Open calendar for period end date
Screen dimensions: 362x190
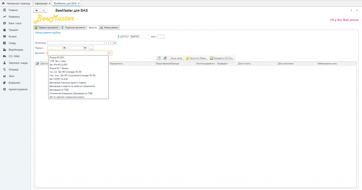tap(85, 48)
